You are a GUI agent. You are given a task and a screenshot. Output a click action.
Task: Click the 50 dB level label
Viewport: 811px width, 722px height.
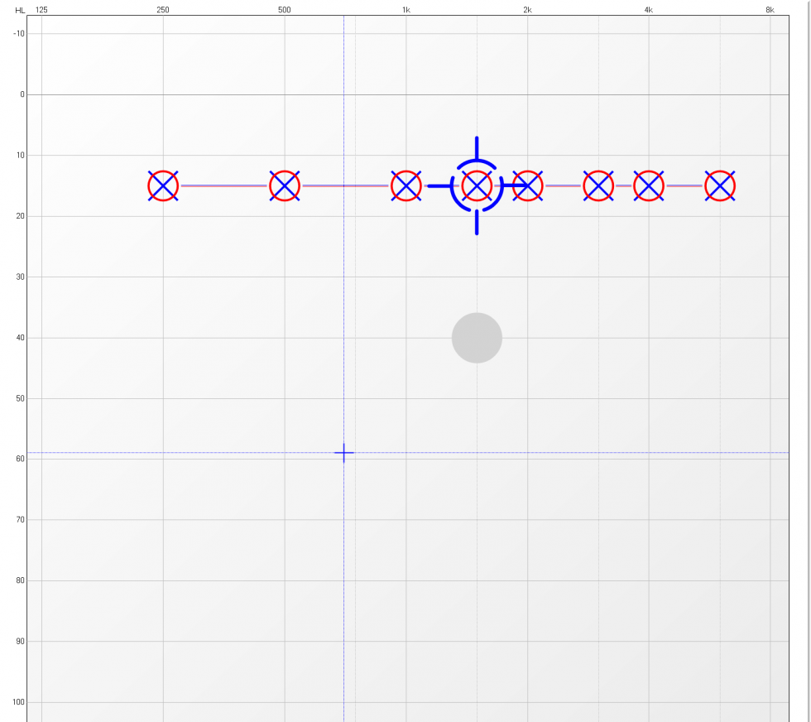click(x=20, y=398)
